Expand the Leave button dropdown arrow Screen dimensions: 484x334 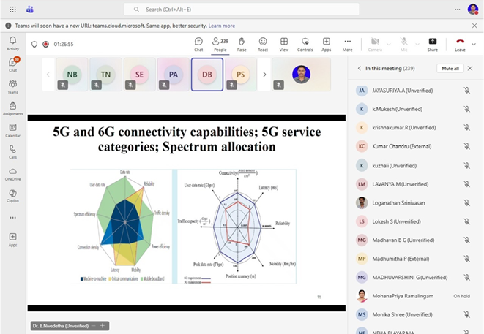click(x=473, y=43)
